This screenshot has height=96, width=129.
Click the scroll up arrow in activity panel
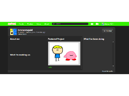(x=113, y=42)
